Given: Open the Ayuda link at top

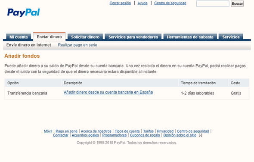Looking at the screenshot, I should 142,3.
